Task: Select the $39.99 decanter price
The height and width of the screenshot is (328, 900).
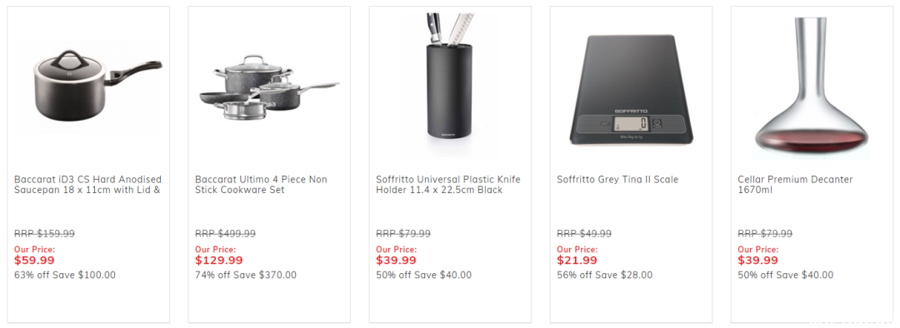Action: [x=757, y=261]
